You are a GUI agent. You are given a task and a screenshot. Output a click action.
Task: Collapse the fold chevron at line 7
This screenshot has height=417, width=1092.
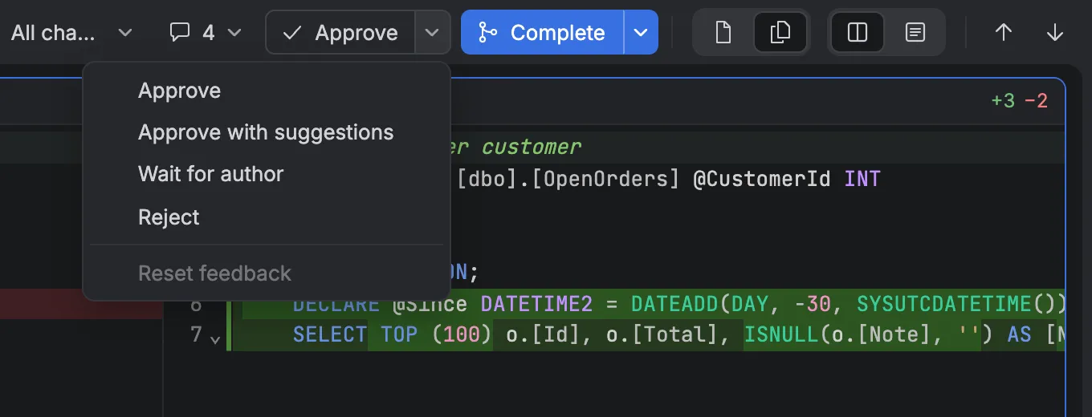tap(215, 339)
